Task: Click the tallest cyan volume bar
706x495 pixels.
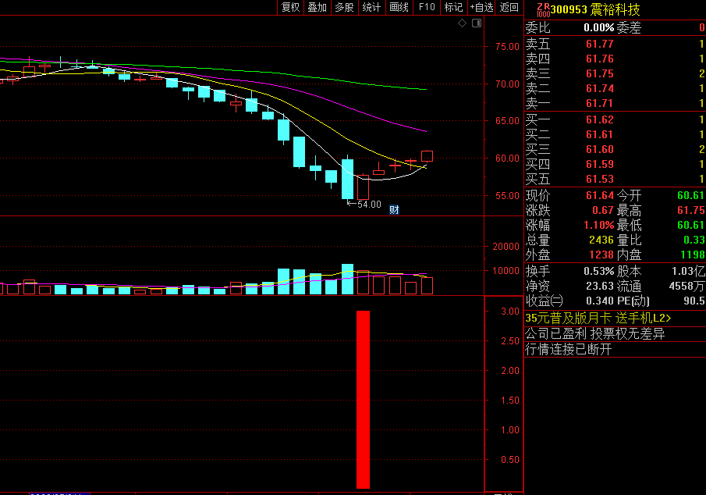Action: 347,279
